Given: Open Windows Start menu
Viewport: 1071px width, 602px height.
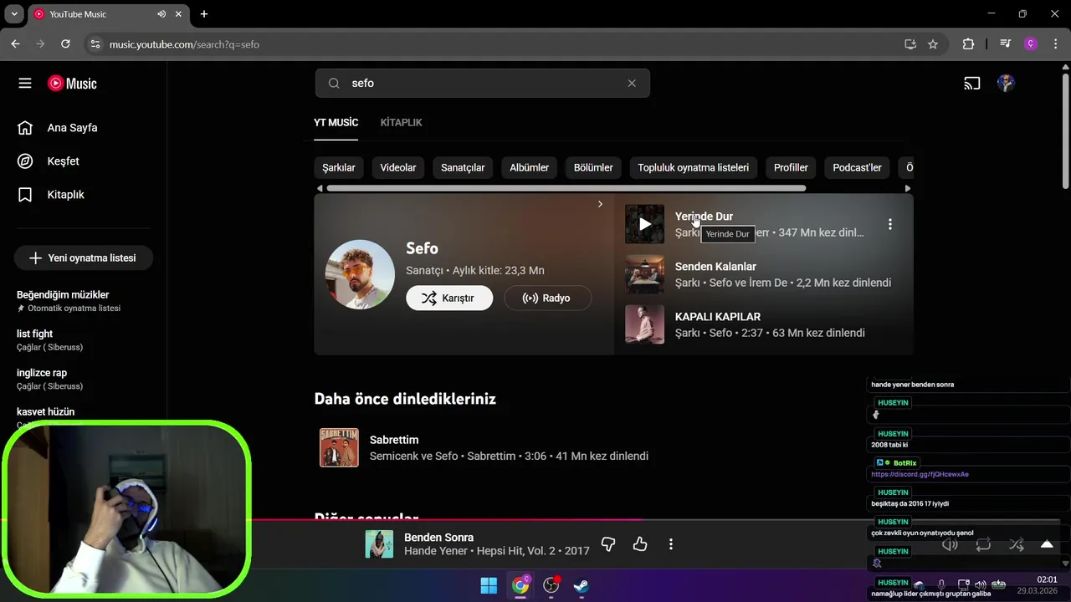Looking at the screenshot, I should 489,586.
